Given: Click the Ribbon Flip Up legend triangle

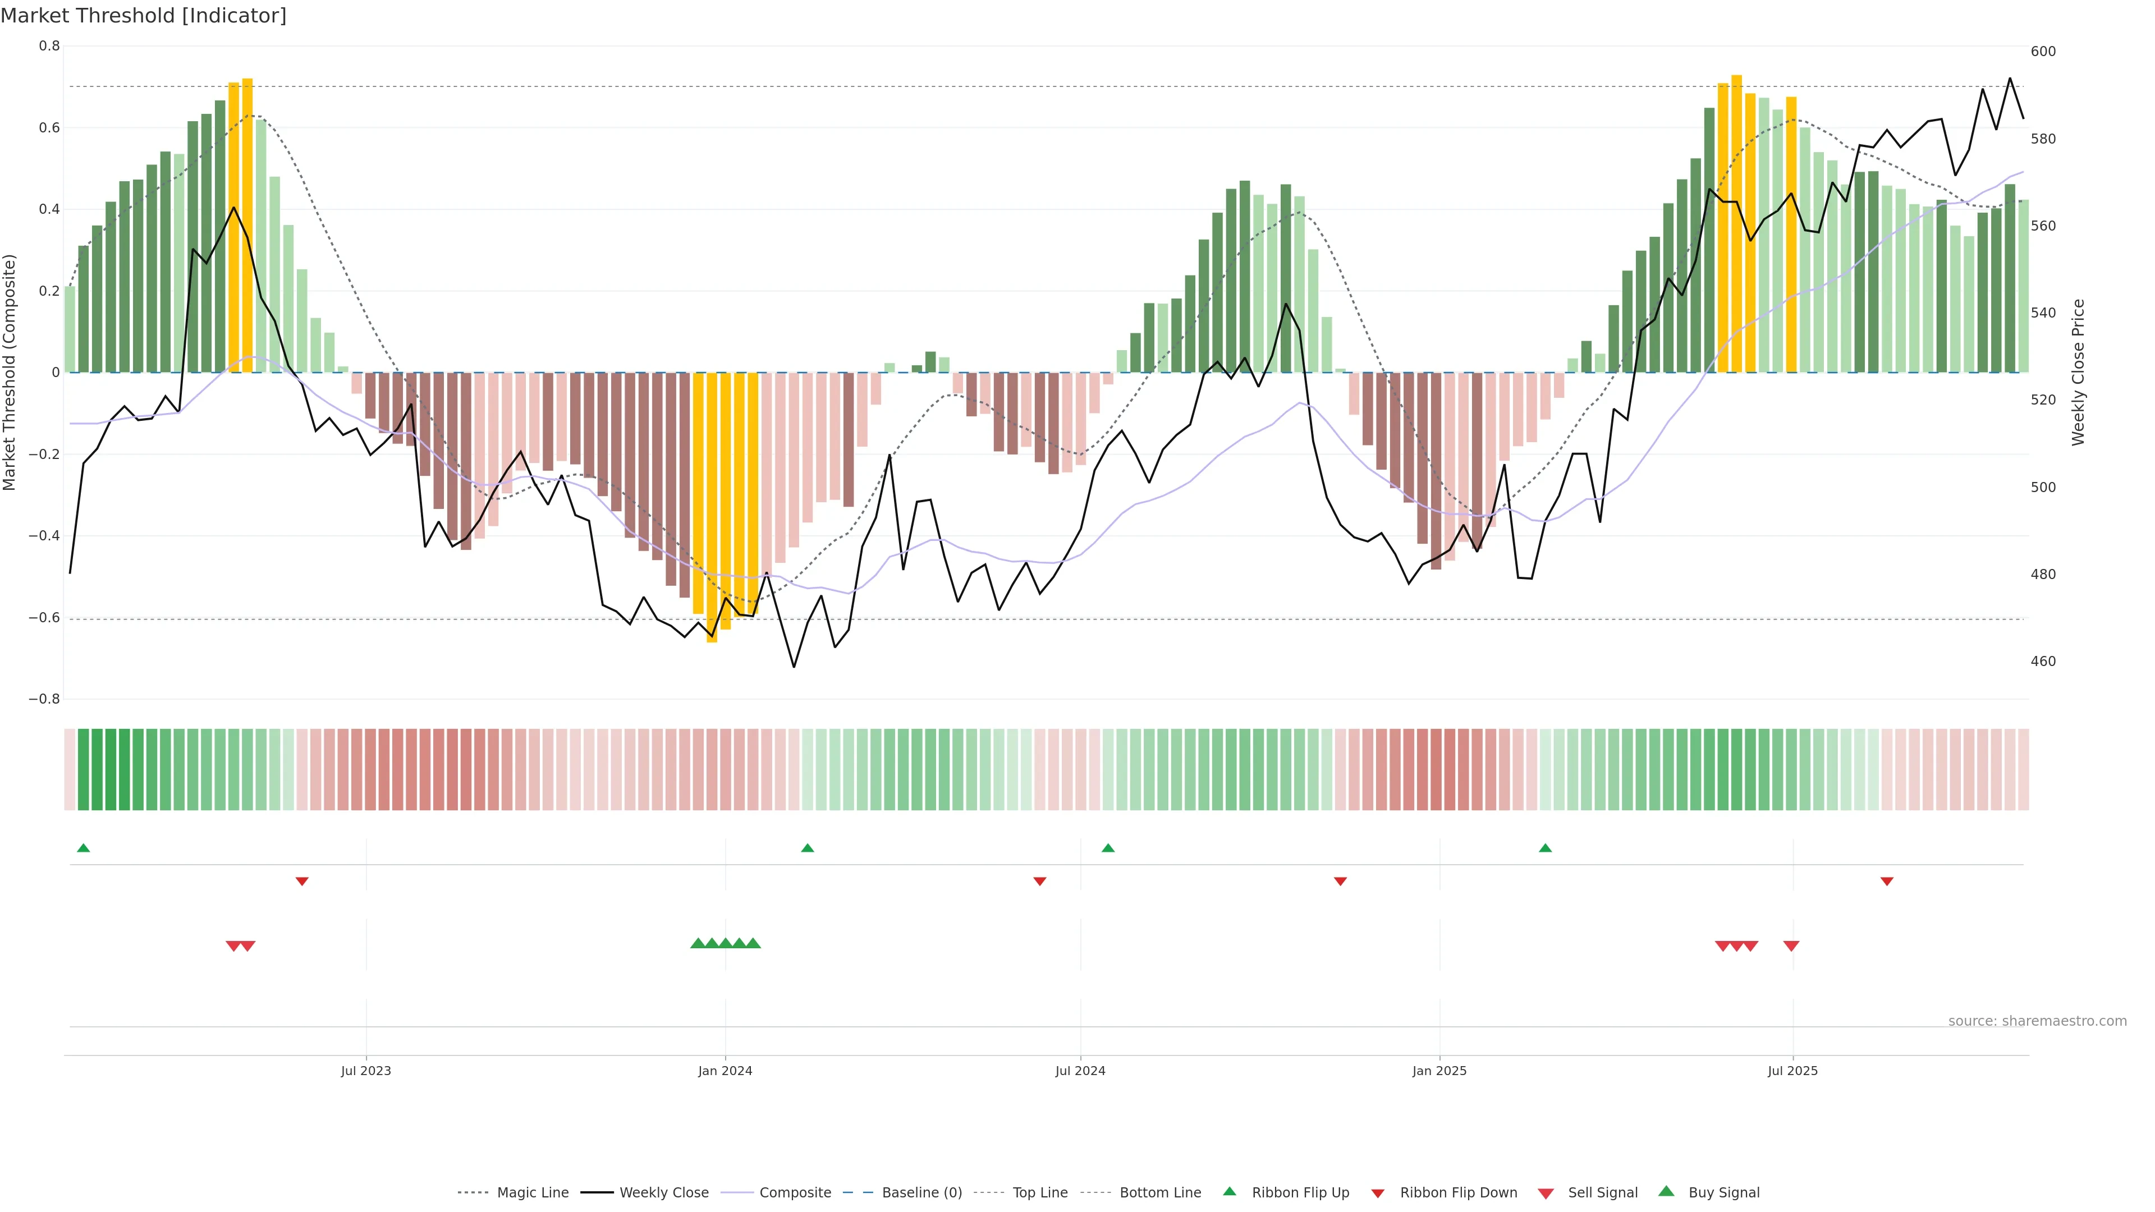Looking at the screenshot, I should [x=1229, y=1191].
